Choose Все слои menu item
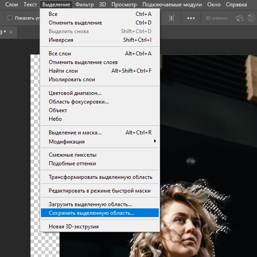The width and height of the screenshot is (257, 257). coord(100,54)
